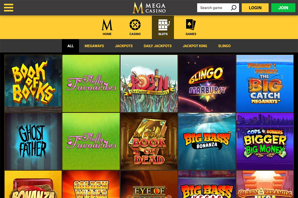Launch Slingo Starburst game tile
298x198 pixels.
coord(207,83)
